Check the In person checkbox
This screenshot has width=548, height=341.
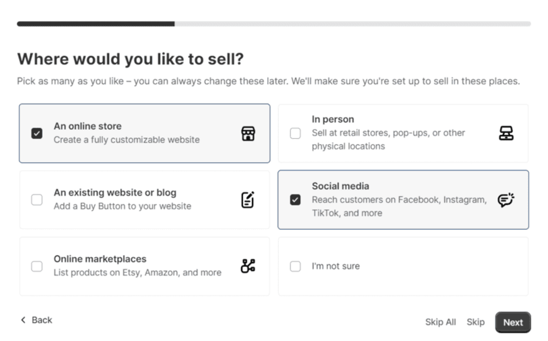295,133
